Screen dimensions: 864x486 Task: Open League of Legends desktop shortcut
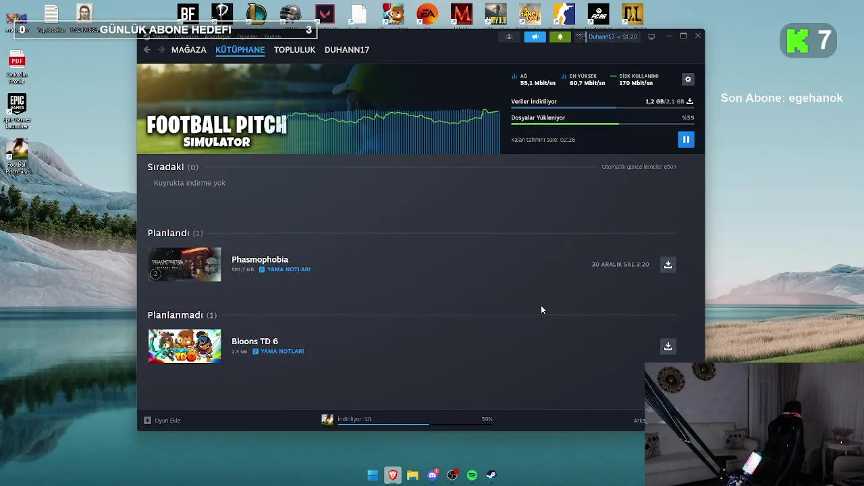tap(256, 15)
